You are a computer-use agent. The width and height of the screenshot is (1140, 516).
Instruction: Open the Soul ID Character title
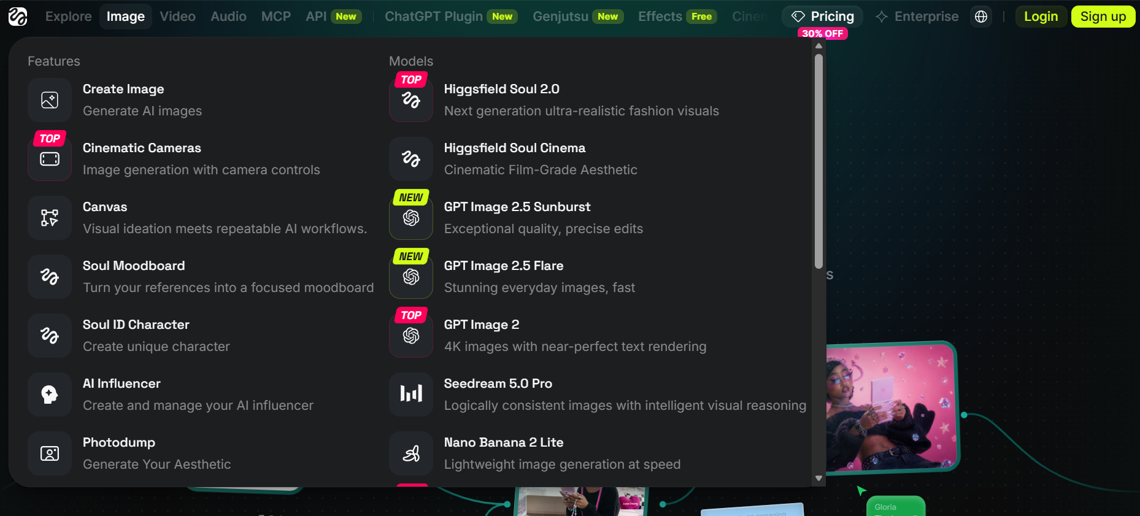point(136,325)
